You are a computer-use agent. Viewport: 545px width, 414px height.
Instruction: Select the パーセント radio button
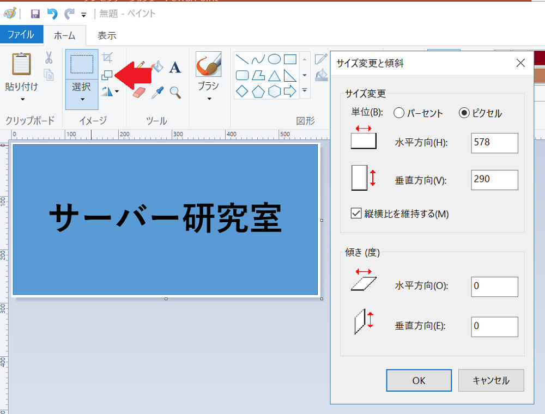pyautogui.click(x=398, y=113)
